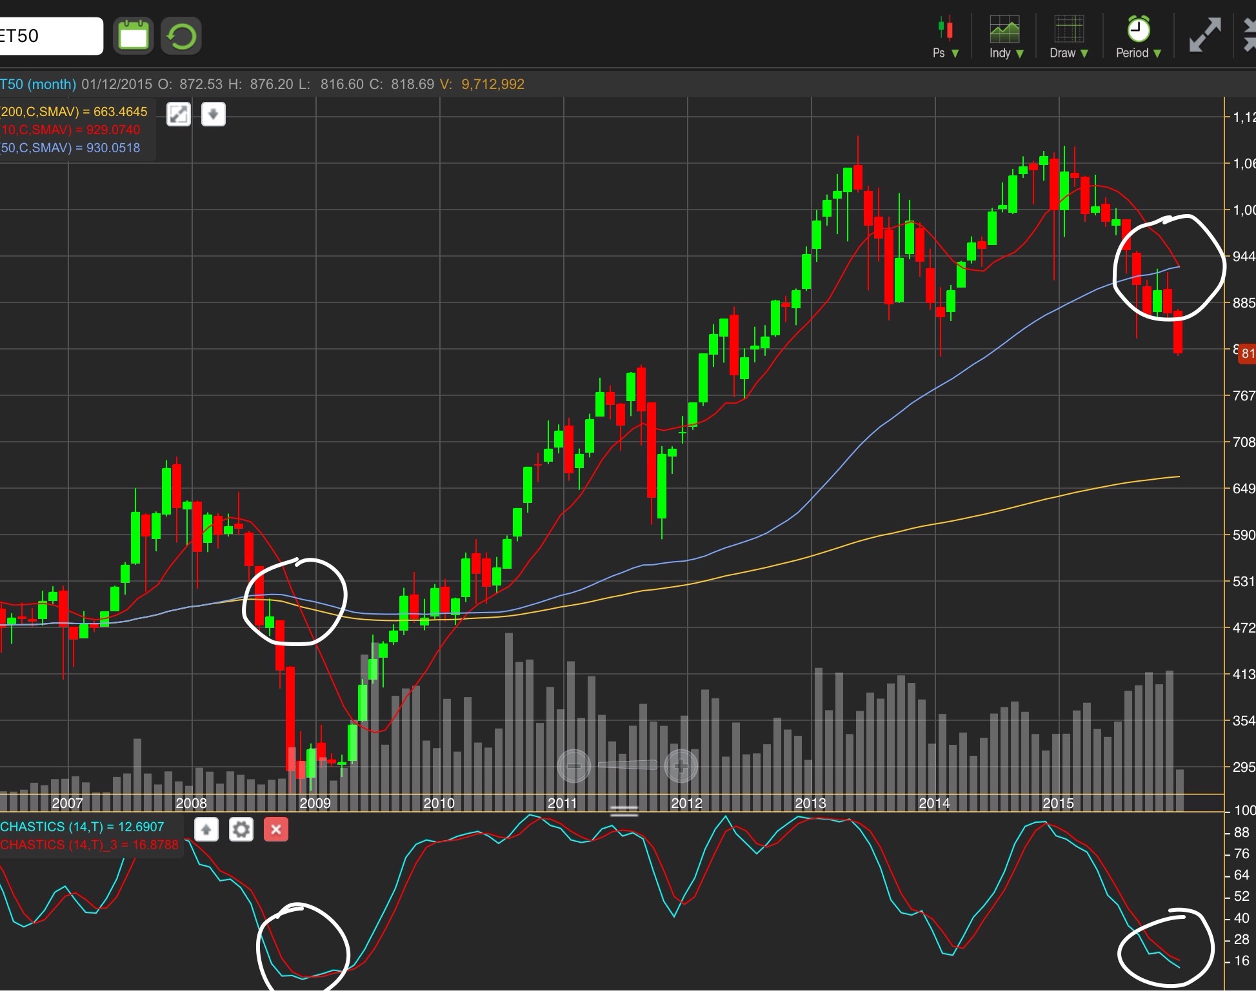
Task: Open the Draw grid tools icon
Action: pyautogui.click(x=1068, y=29)
